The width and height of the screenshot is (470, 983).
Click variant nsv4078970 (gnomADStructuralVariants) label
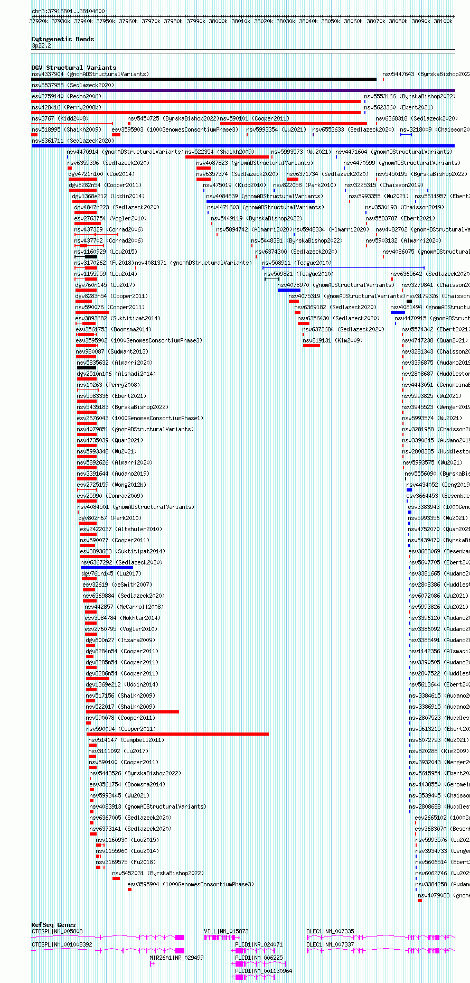click(x=336, y=285)
